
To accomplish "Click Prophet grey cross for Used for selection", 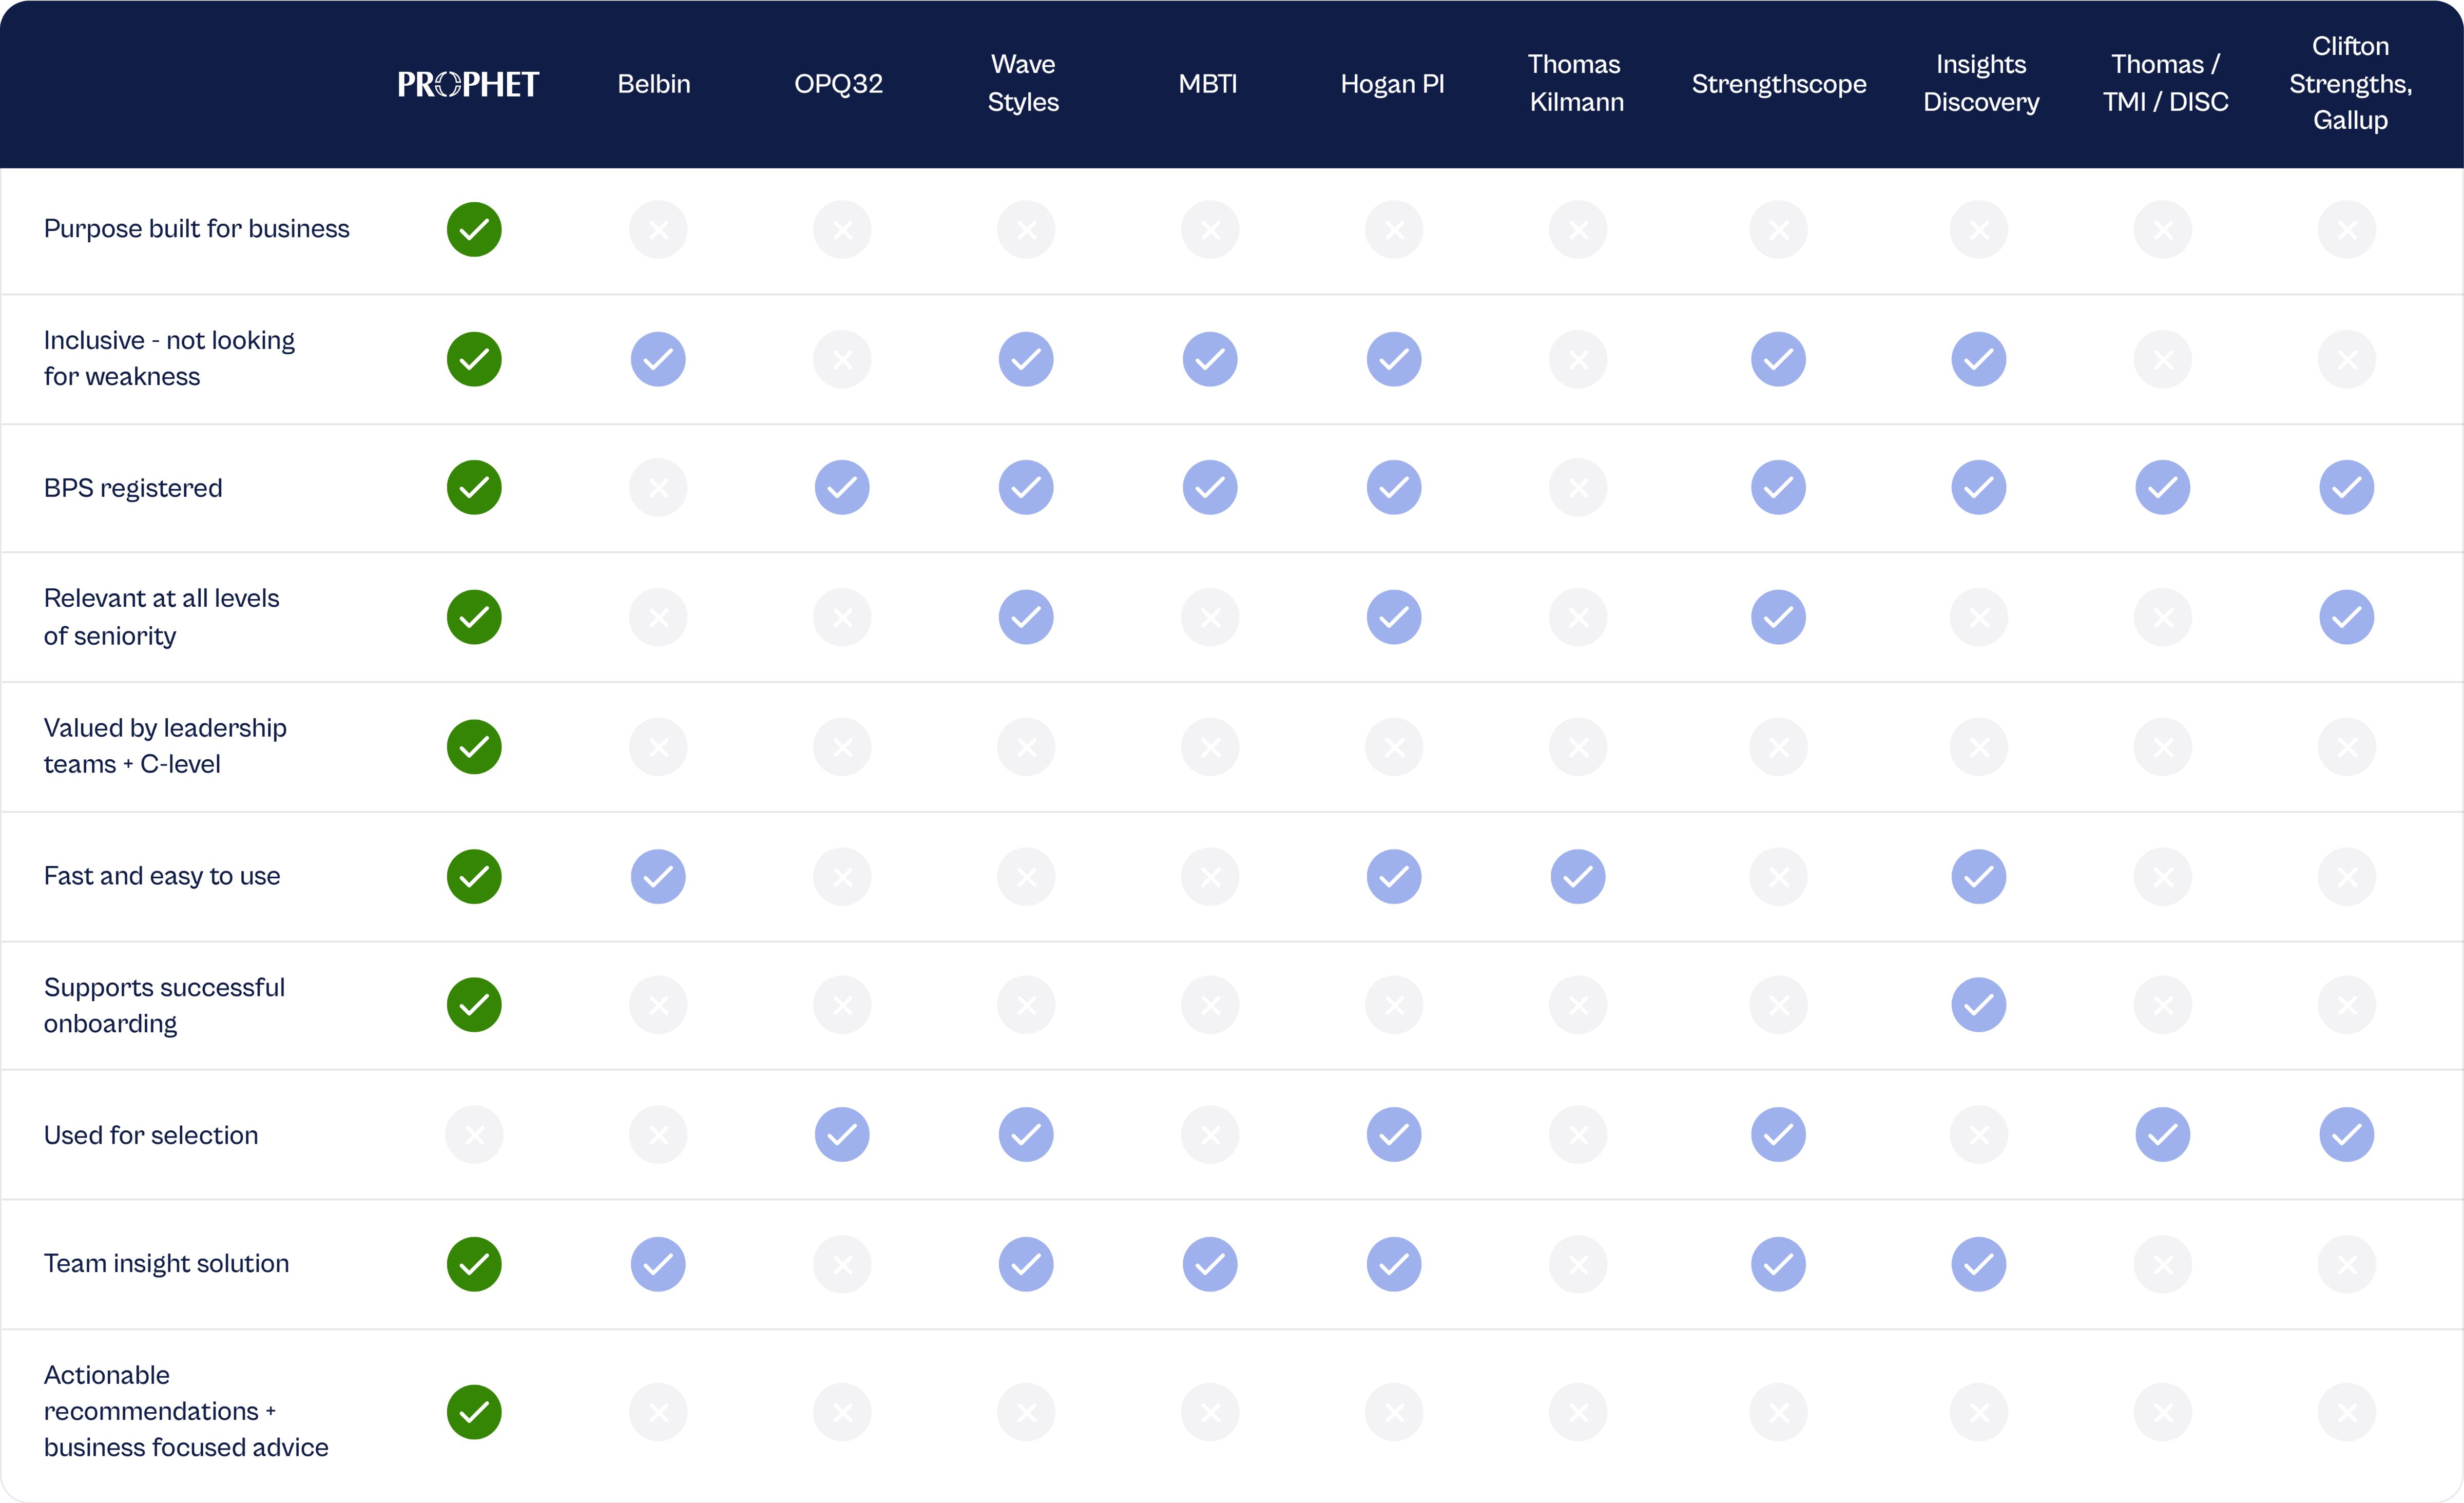I will click(474, 1135).
